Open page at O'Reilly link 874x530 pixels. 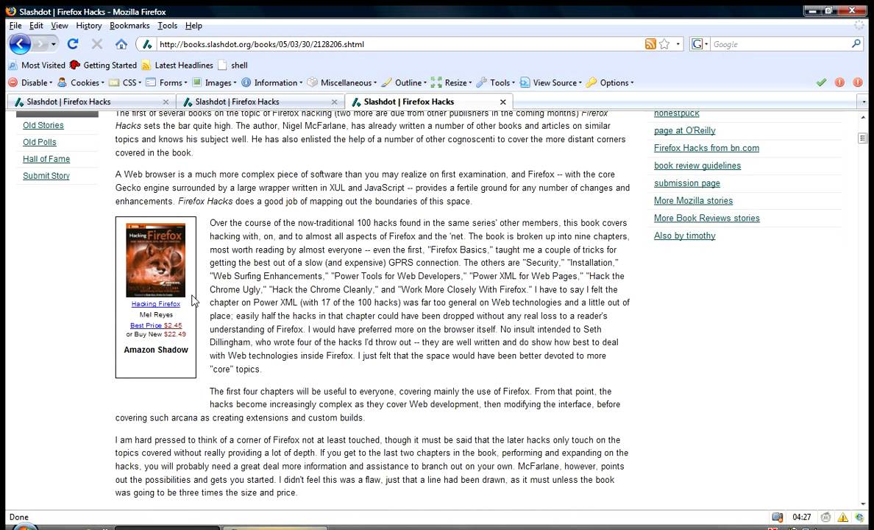click(x=684, y=130)
